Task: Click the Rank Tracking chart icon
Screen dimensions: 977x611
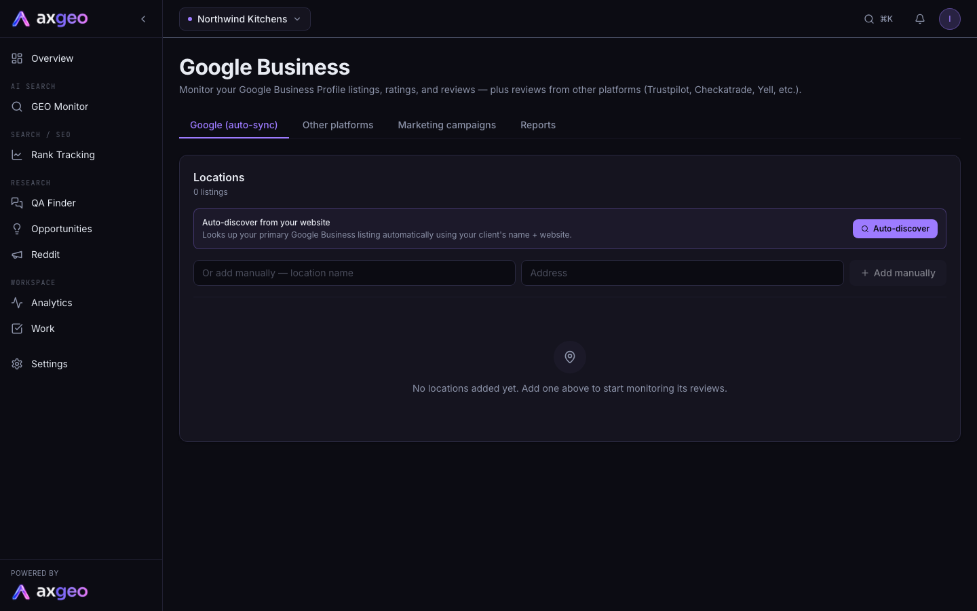Action: (x=17, y=155)
